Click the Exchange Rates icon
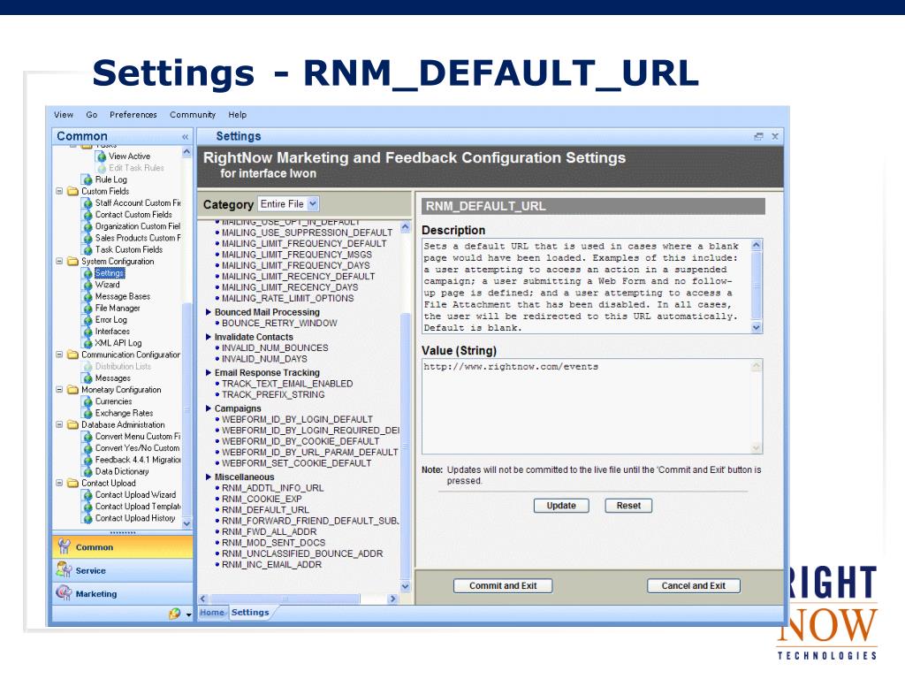This screenshot has height=679, width=905. click(x=87, y=414)
